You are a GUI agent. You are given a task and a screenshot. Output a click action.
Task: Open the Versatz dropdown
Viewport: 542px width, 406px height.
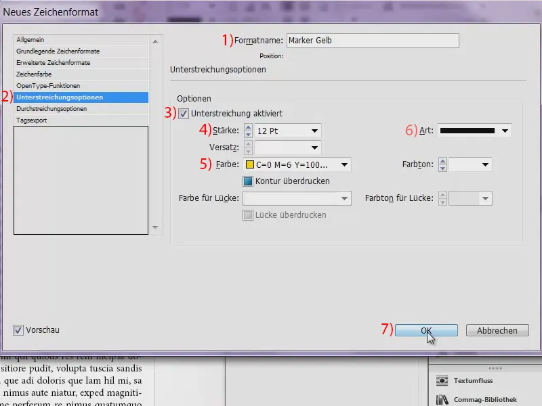pos(314,148)
